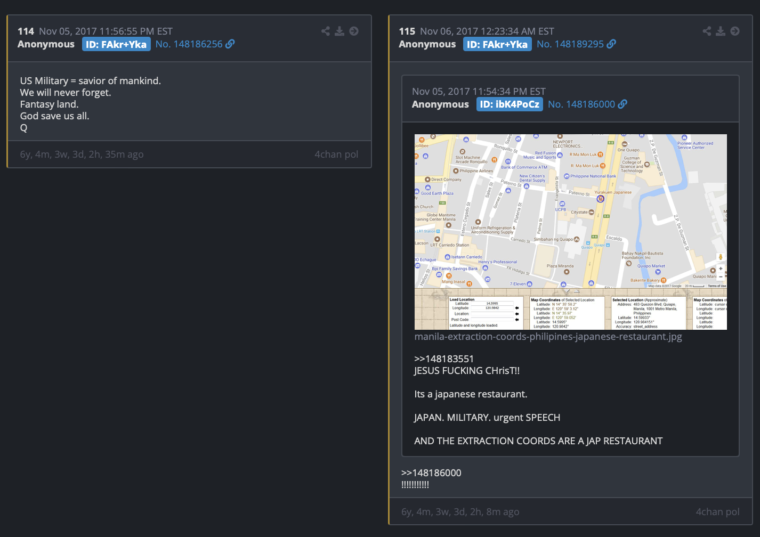
Task: Click the download icon on post 114
Action: 339,31
